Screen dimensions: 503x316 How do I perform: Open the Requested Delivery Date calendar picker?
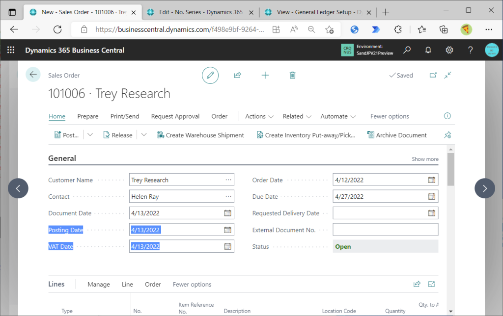[432, 213]
